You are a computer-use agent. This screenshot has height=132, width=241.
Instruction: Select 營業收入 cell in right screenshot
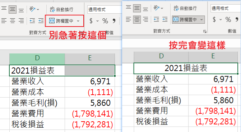[x=161, y=79]
